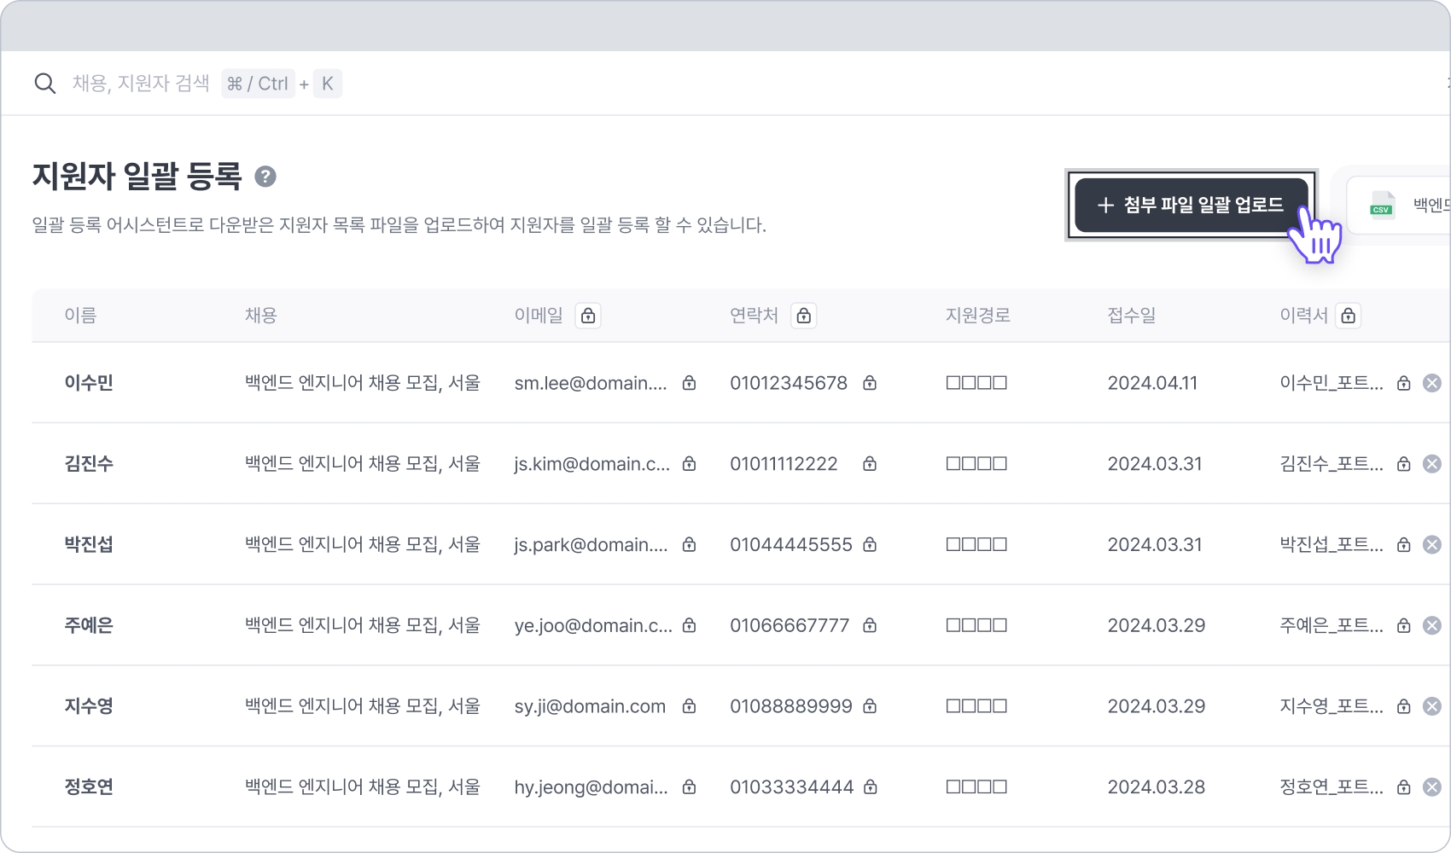Click date 2024.04.11
1451x853 pixels.
(x=1152, y=383)
